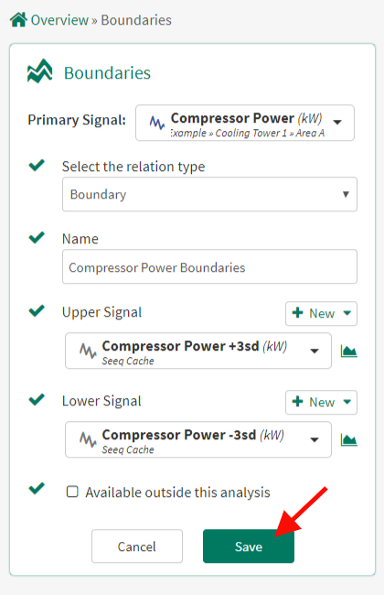
Task: Go to Overview breadcrumb link
Action: tap(59, 20)
